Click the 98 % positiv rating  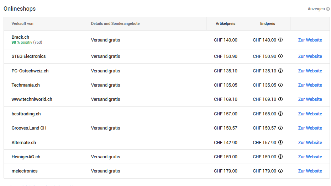22,43
